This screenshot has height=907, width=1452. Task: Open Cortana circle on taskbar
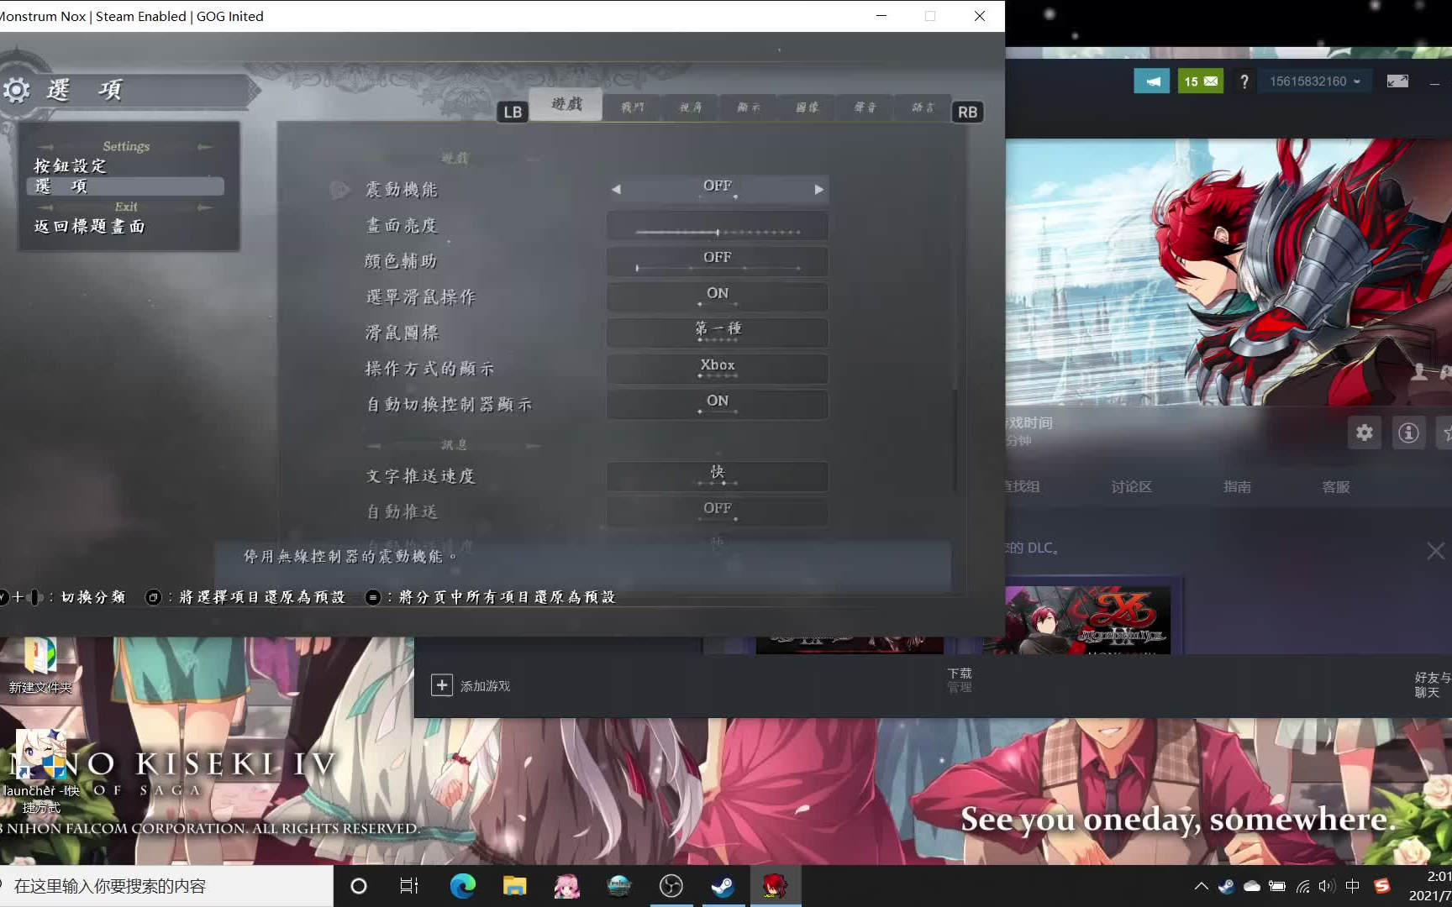(359, 886)
